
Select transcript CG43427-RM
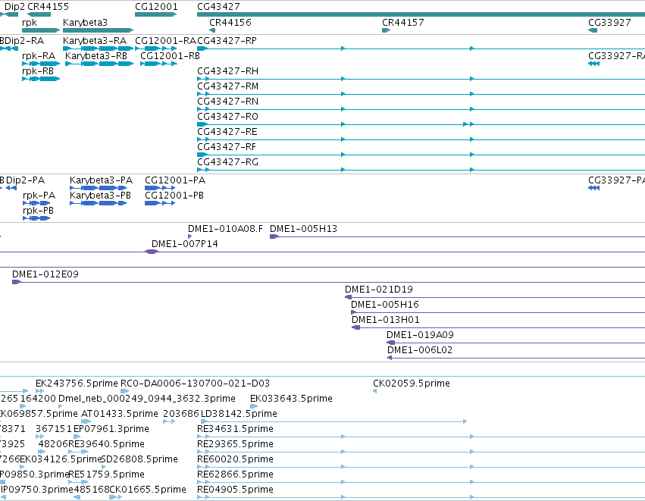(228, 86)
